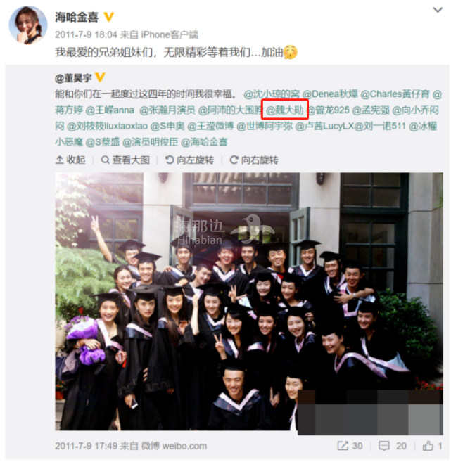The height and width of the screenshot is (462, 451).
Task: Open @董昊宇 profile link
Action: 73,78
